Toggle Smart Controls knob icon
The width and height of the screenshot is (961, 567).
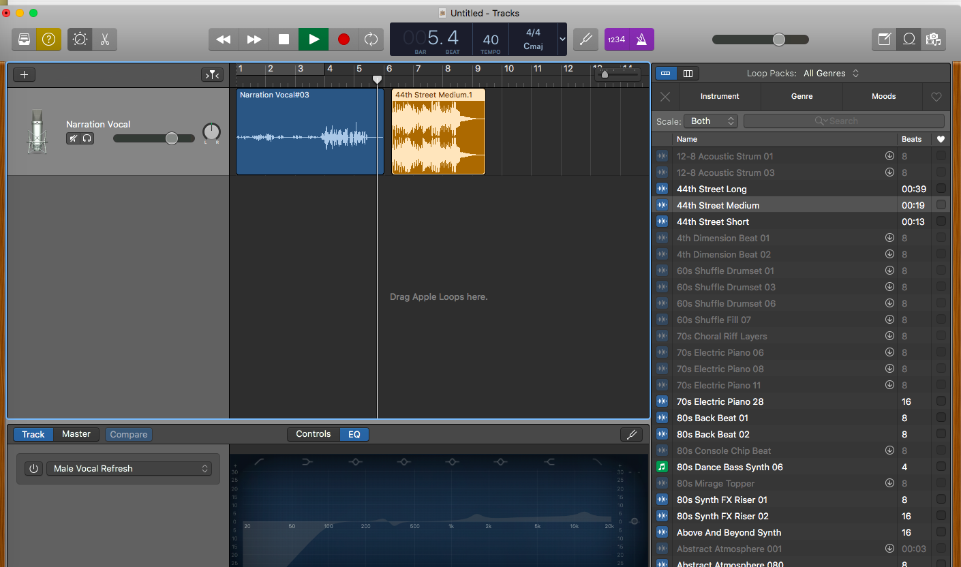point(80,40)
